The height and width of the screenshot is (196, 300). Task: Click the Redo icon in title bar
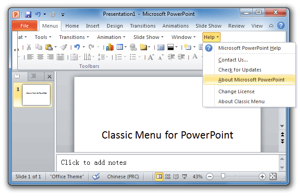pyautogui.click(x=53, y=14)
